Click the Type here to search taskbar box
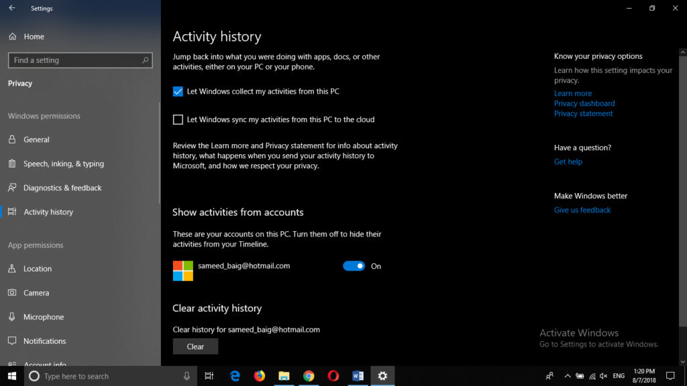The width and height of the screenshot is (687, 386). [109, 376]
